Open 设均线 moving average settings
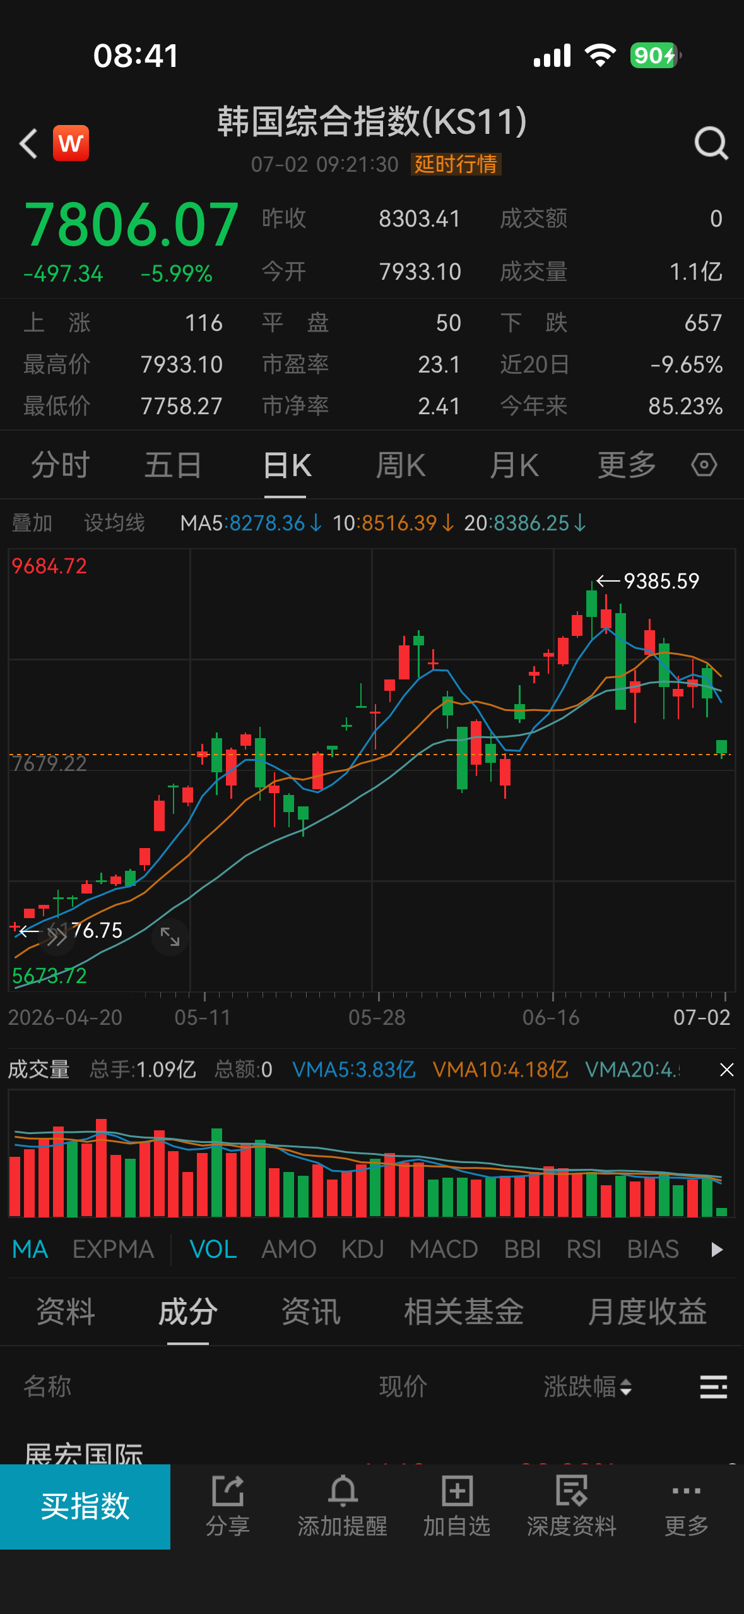 point(114,523)
